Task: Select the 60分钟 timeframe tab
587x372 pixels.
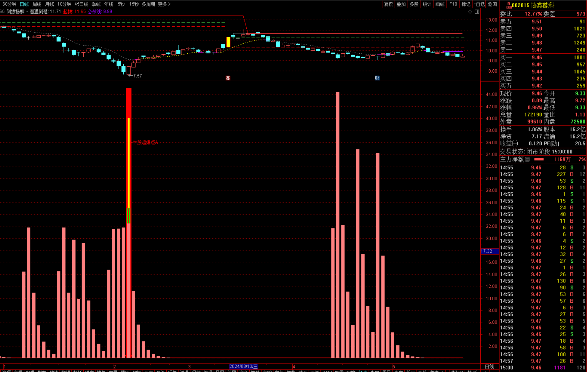Action: [x=9, y=4]
